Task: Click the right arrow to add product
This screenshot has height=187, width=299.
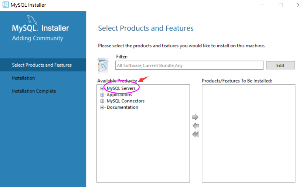Action: (195, 117)
